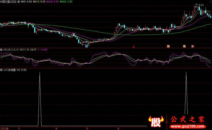Image resolution: width=212 pixels, height=130 pixels.
Task: Click the 7.63 high price label
Action: [201, 5]
